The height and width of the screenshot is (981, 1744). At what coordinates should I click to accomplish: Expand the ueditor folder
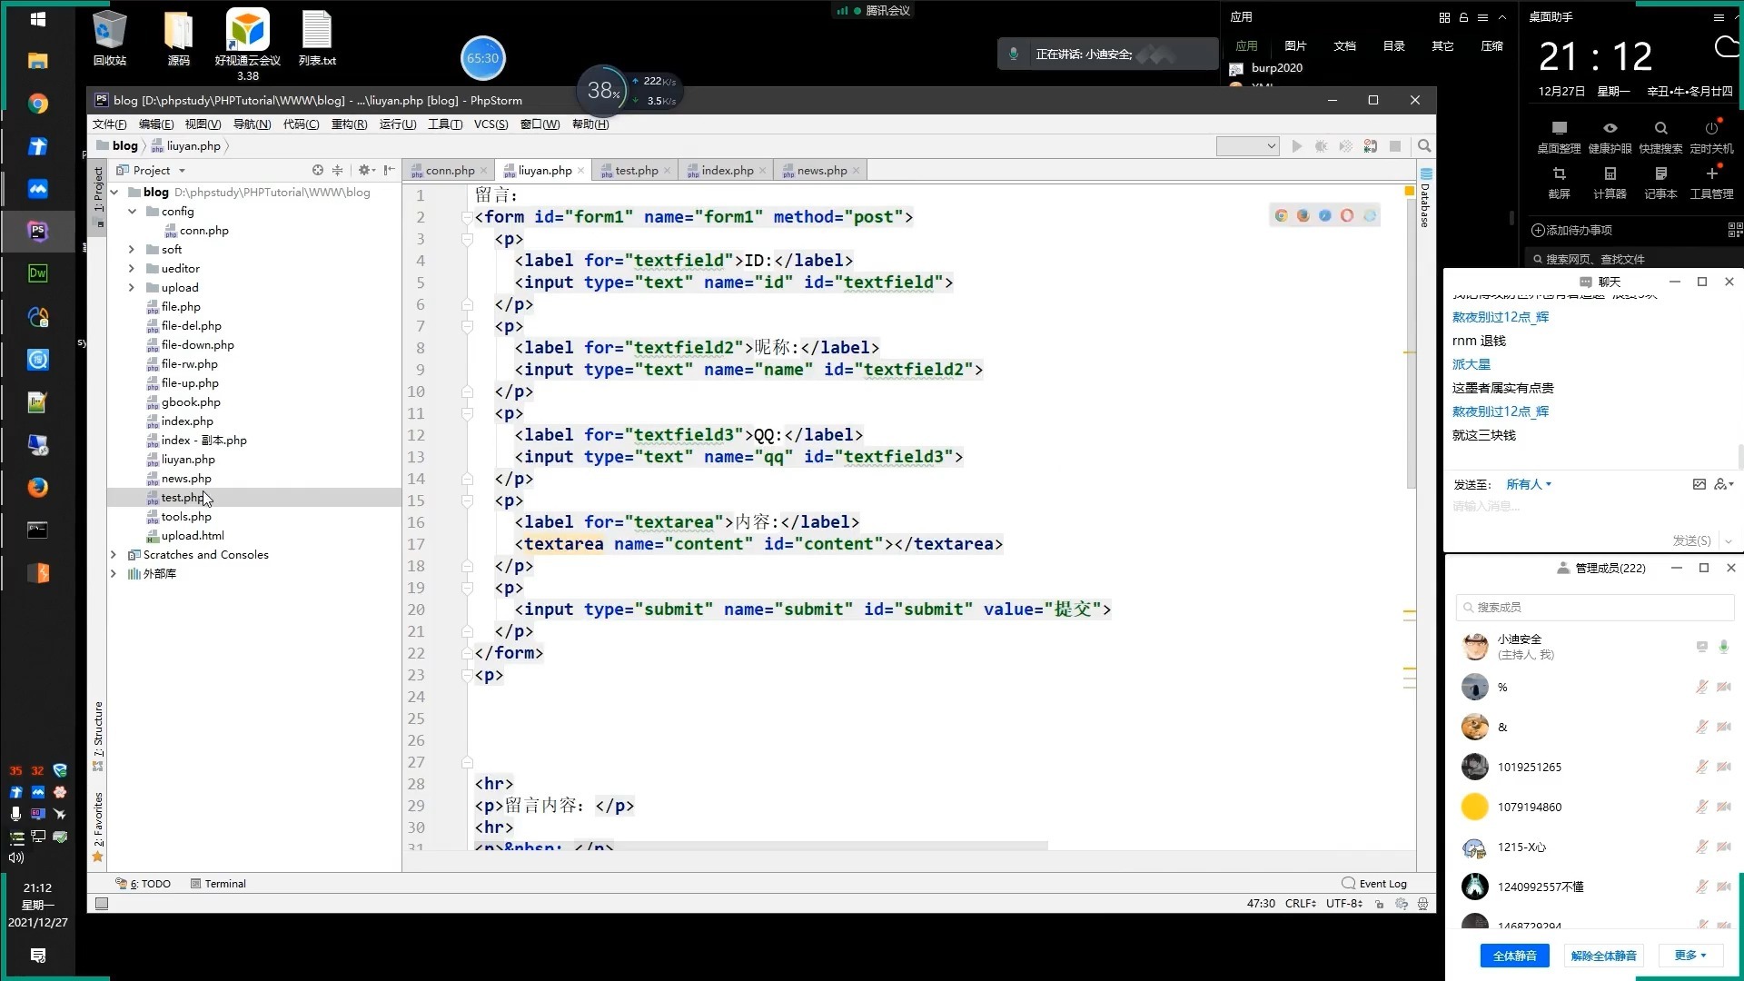[132, 268]
